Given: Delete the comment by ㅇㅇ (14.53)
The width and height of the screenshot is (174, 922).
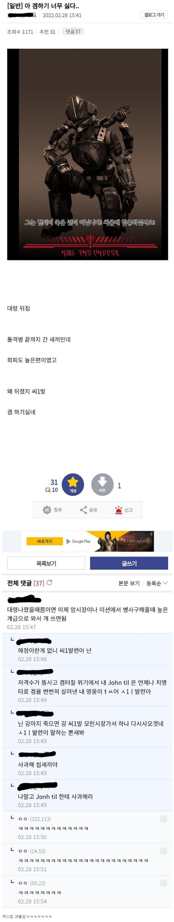Looking at the screenshot, I should (163, 851).
